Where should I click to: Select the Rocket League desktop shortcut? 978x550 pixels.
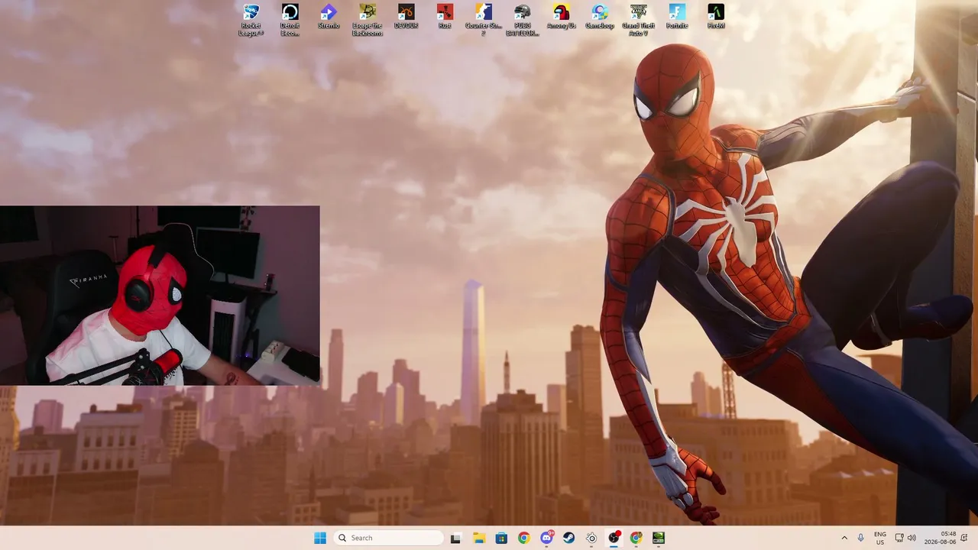point(251,20)
